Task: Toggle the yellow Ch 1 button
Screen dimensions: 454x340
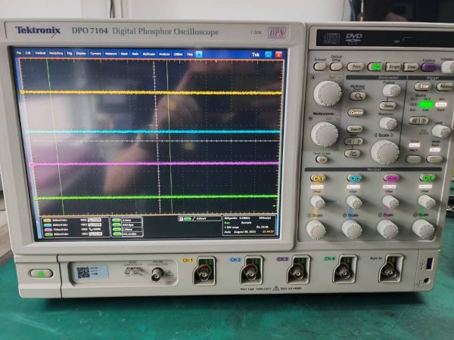Action: (319, 178)
